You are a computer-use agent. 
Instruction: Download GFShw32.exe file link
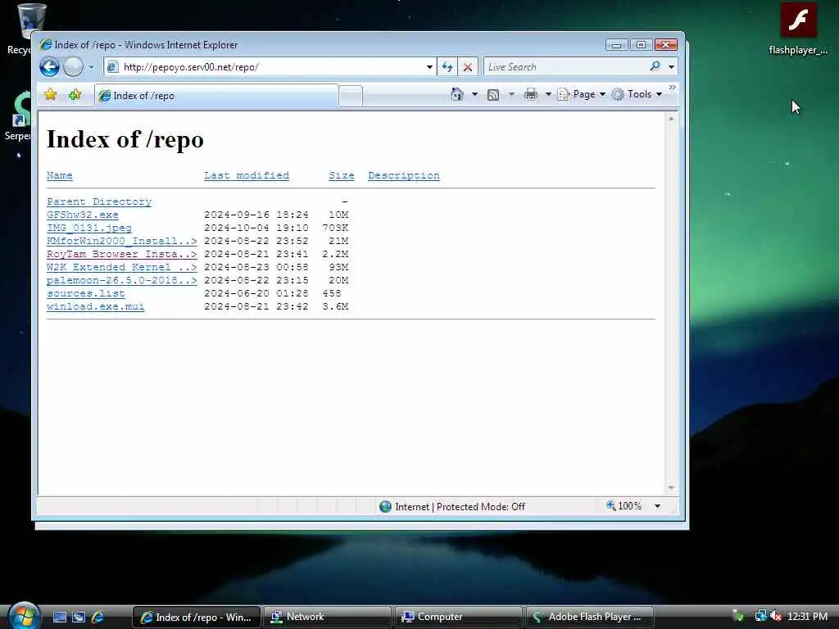tap(83, 215)
